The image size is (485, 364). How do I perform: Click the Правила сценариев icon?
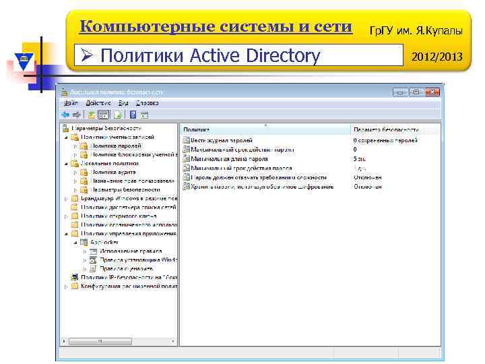[x=93, y=269]
